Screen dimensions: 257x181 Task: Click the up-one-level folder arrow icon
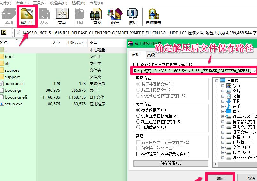(x=4, y=32)
